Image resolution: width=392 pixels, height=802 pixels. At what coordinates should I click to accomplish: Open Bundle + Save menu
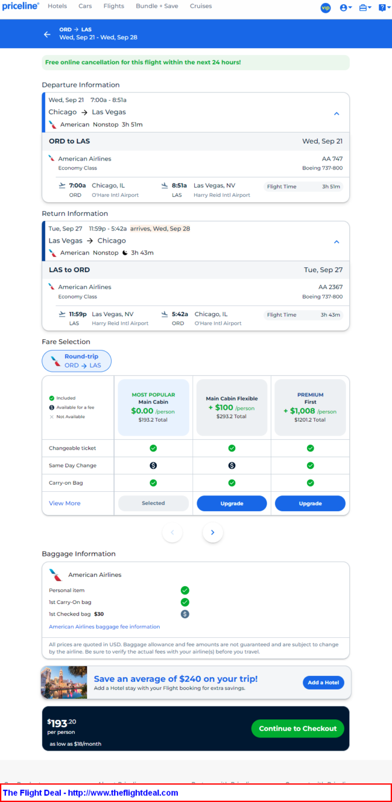click(157, 6)
